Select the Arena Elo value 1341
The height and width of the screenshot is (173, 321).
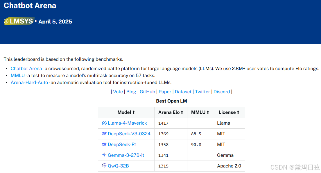[163, 155]
